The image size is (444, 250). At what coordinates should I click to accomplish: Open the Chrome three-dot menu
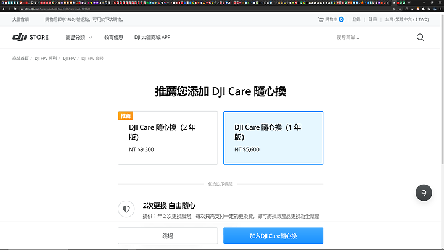440,9
